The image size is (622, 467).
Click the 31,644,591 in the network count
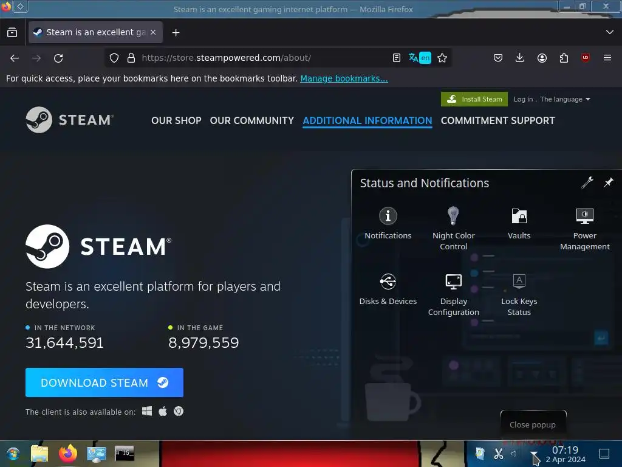(64, 343)
